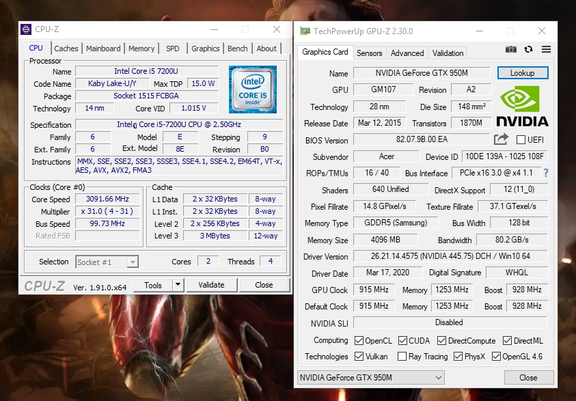The image size is (576, 401).
Task: Click the Core Speed value 3091.66 MHz
Action: coord(107,199)
